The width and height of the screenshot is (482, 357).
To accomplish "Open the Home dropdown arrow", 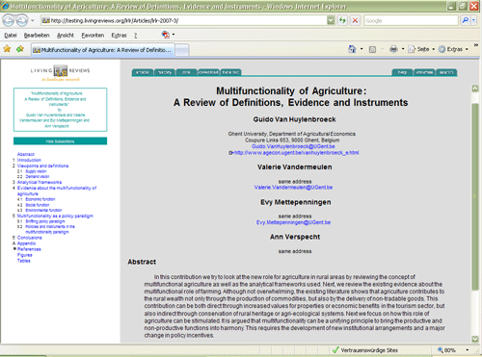I will pos(361,49).
